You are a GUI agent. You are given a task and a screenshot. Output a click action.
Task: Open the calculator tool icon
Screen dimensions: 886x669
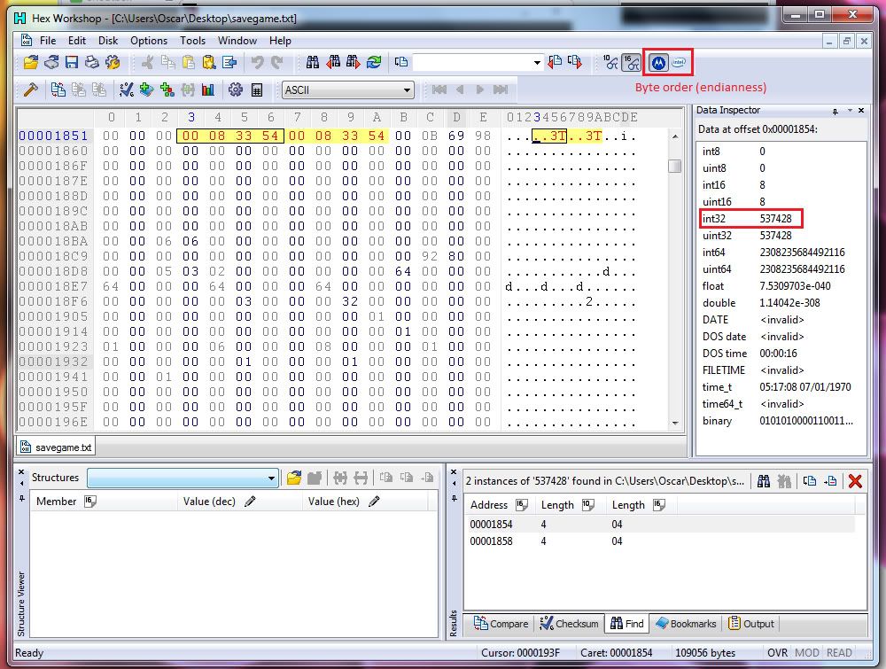(257, 89)
